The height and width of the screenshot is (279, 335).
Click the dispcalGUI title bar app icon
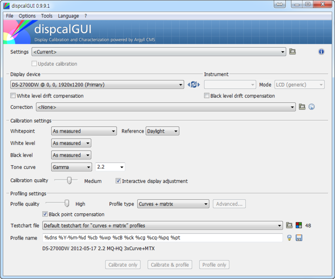pyautogui.click(x=6, y=6)
